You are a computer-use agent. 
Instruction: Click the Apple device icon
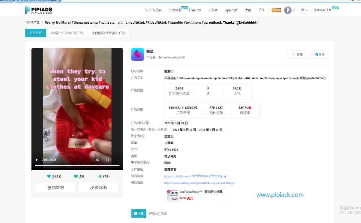166,143
